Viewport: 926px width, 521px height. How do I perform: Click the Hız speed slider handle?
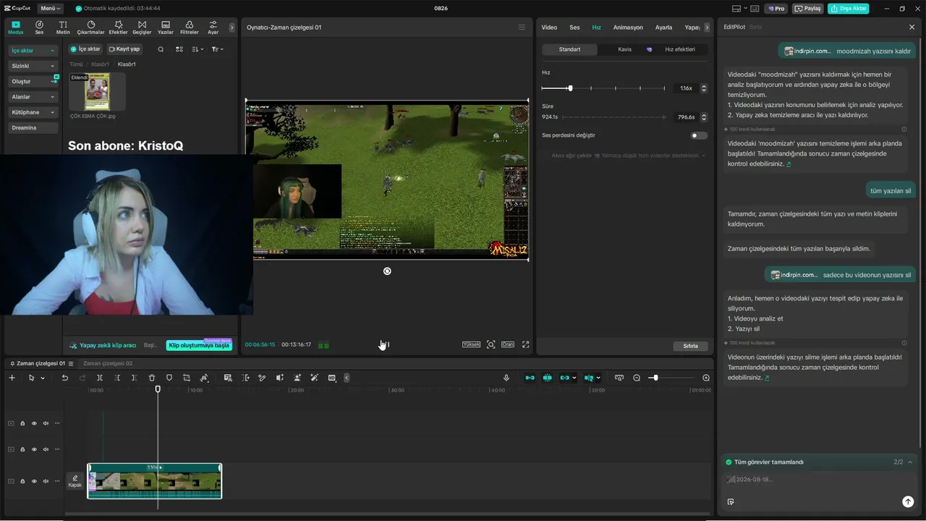coord(570,88)
